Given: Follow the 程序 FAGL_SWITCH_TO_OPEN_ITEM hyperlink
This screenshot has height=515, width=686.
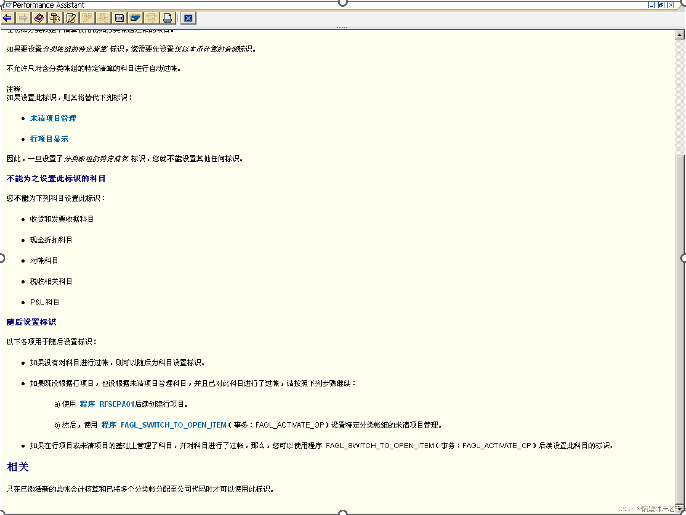Looking at the screenshot, I should coord(163,425).
